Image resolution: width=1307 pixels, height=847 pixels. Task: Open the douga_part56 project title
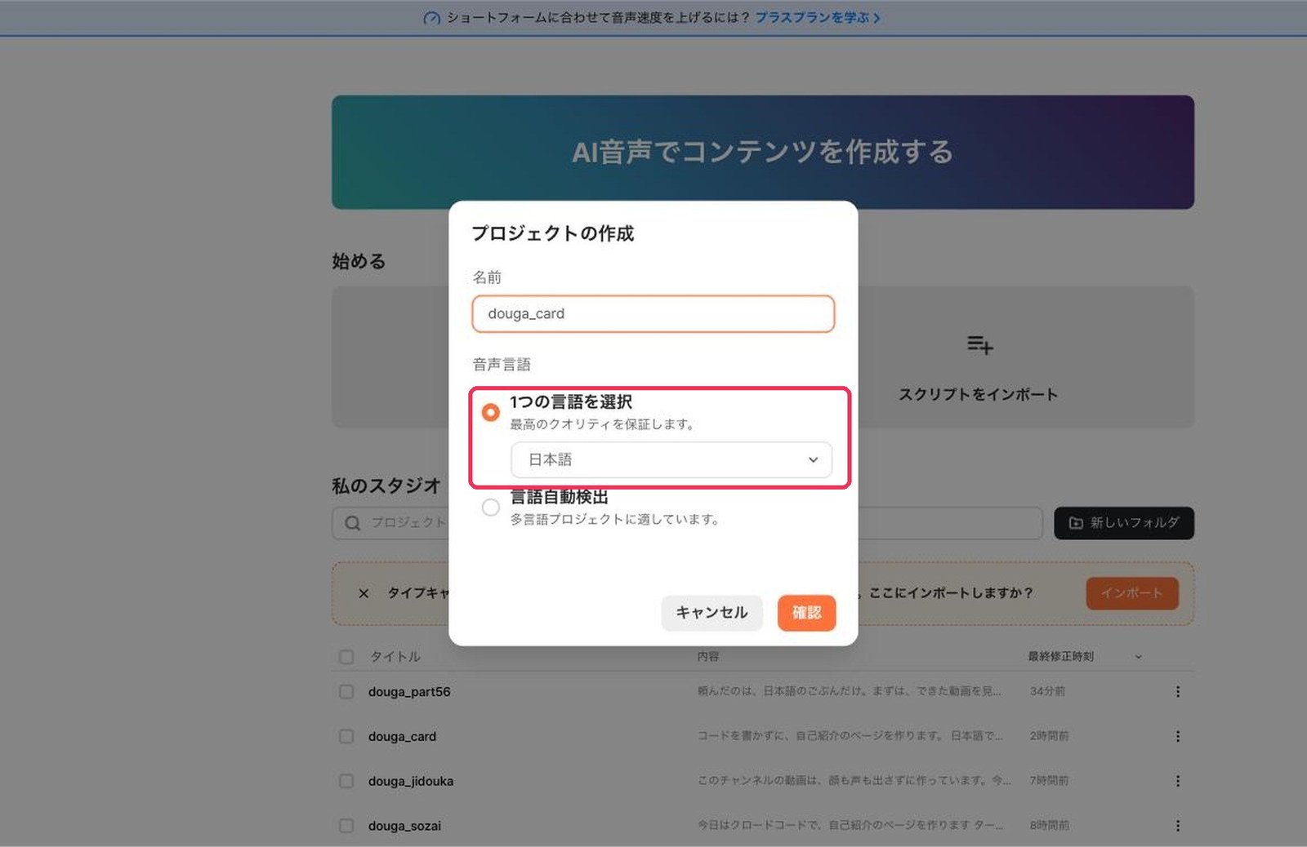(409, 692)
